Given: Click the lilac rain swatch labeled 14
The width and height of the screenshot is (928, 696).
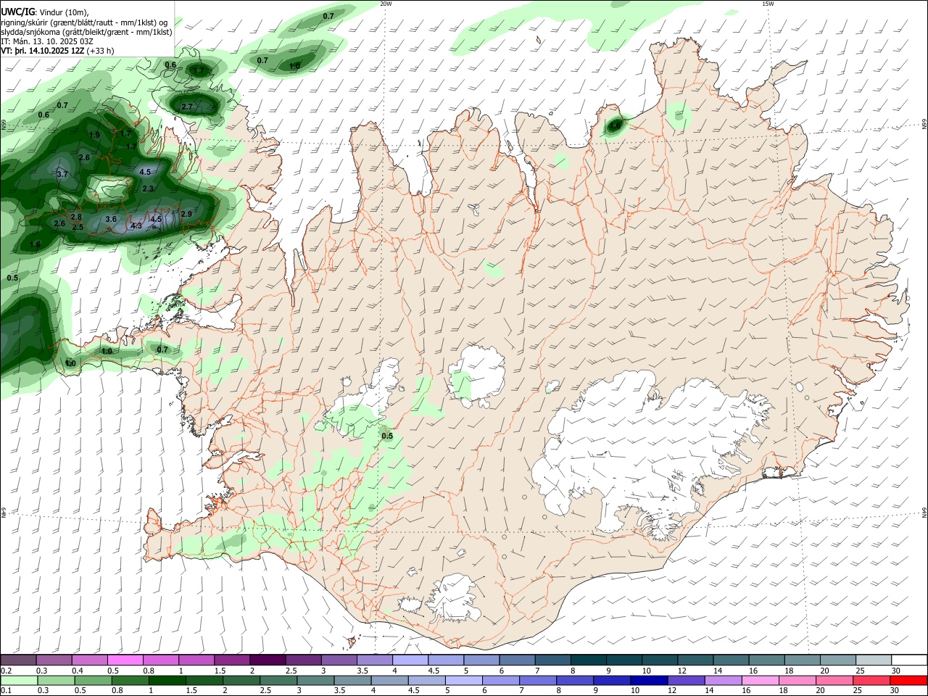Looking at the screenshot, I should click(723, 680).
